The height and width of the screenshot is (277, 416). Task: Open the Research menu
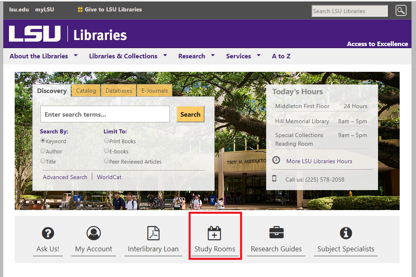[x=191, y=56]
